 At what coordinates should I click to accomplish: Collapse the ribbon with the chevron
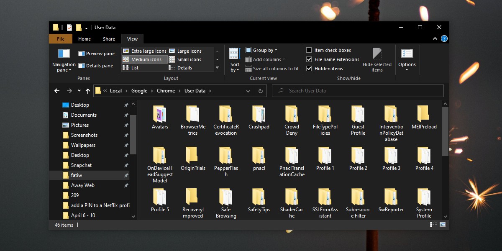[435, 38]
